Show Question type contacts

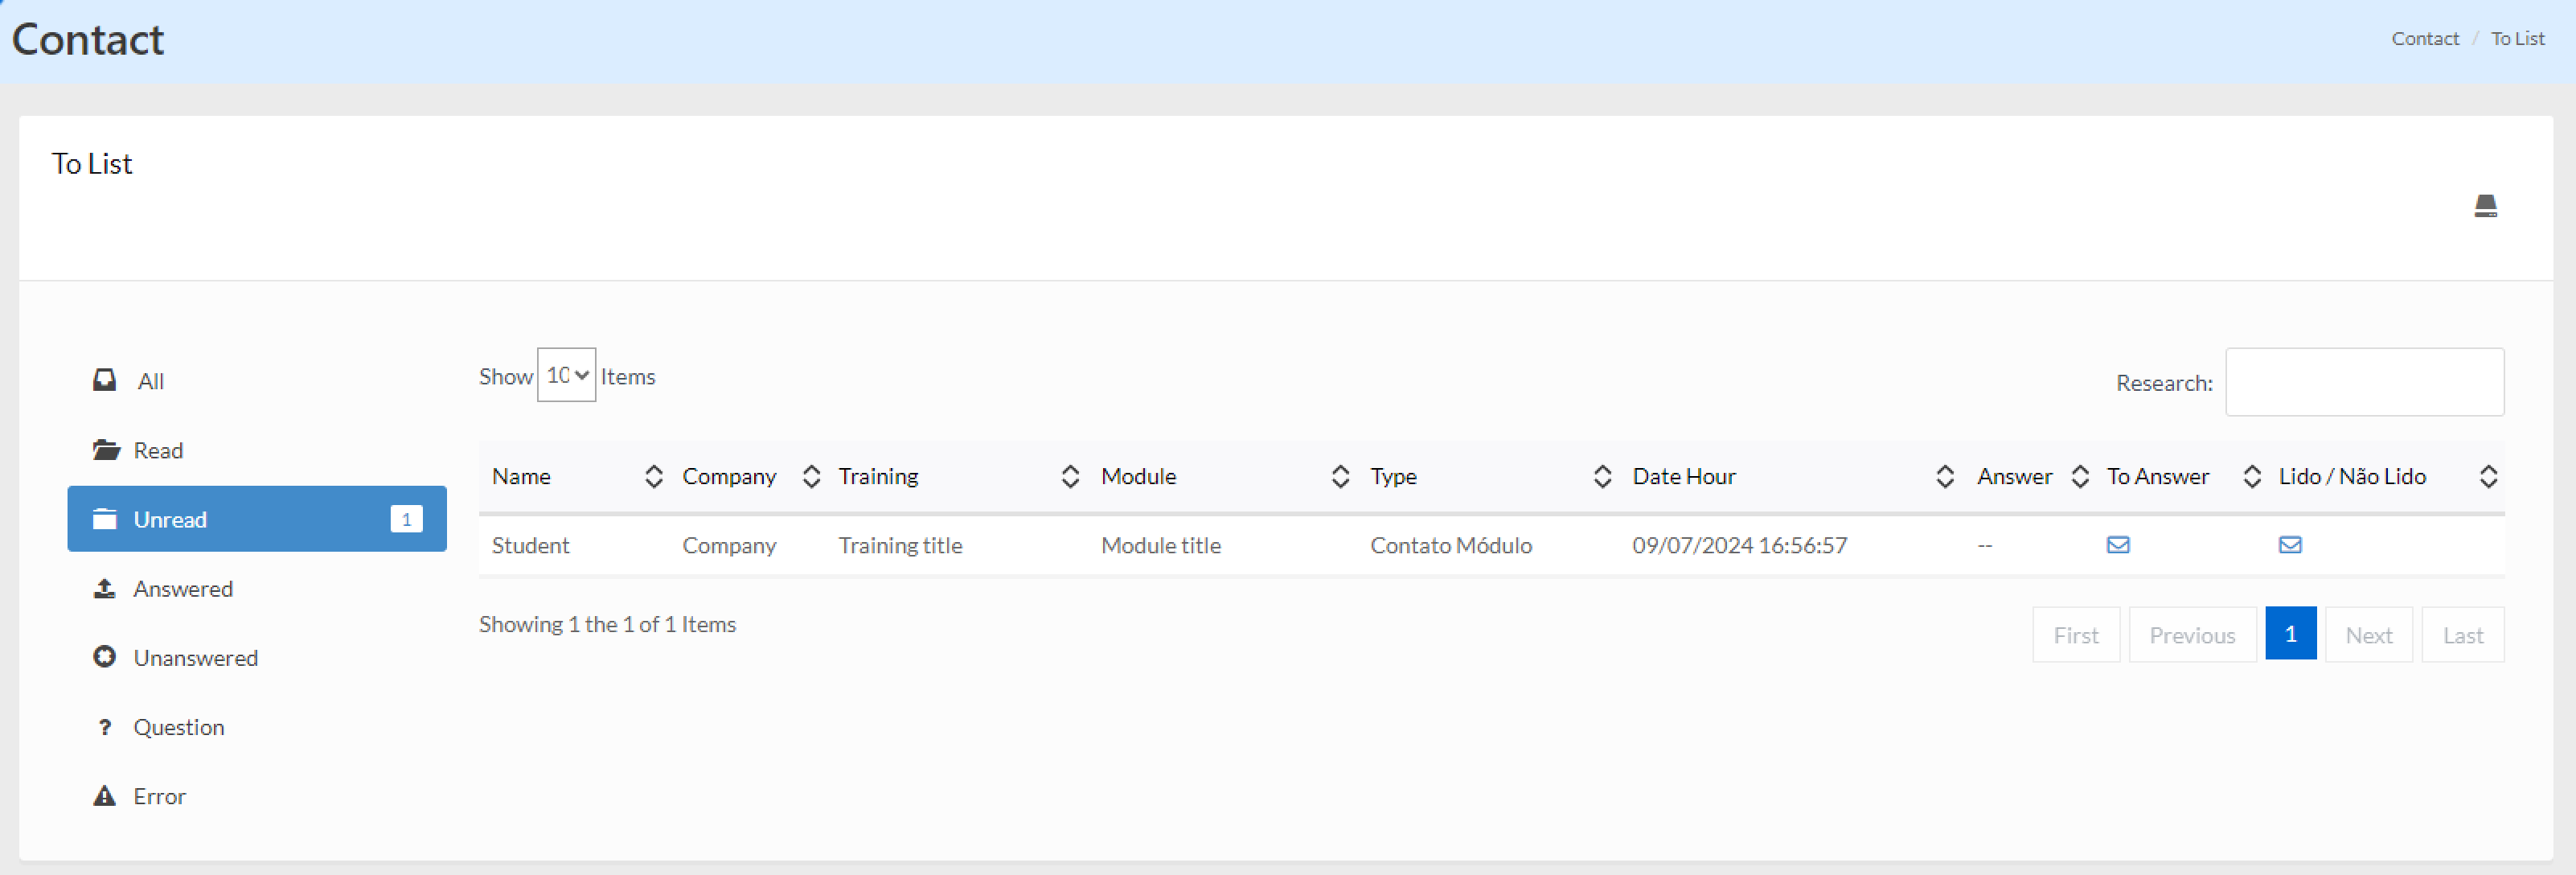point(178,727)
